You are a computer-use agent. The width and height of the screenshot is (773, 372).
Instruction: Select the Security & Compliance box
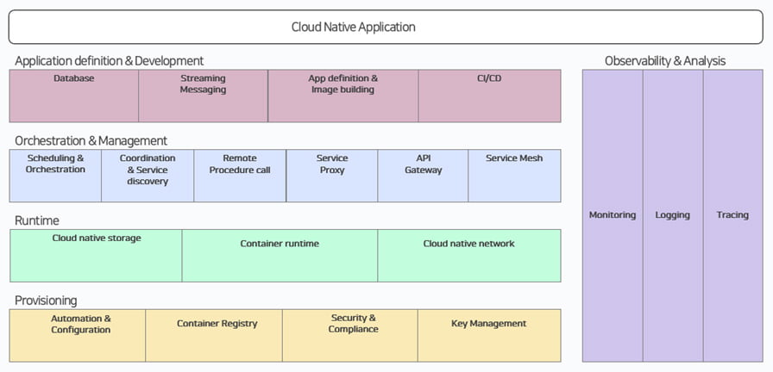pyautogui.click(x=350, y=336)
